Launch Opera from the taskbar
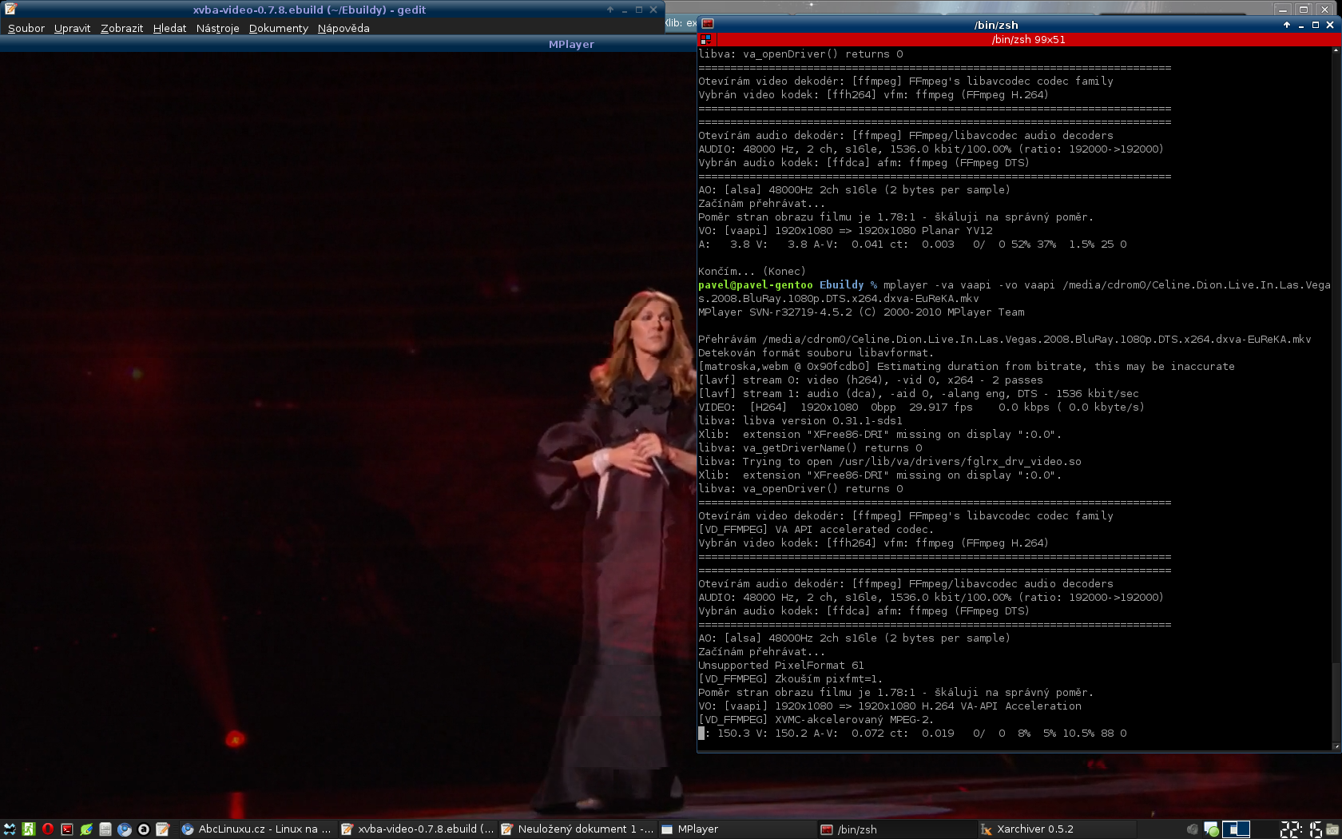The image size is (1342, 839). tap(47, 829)
